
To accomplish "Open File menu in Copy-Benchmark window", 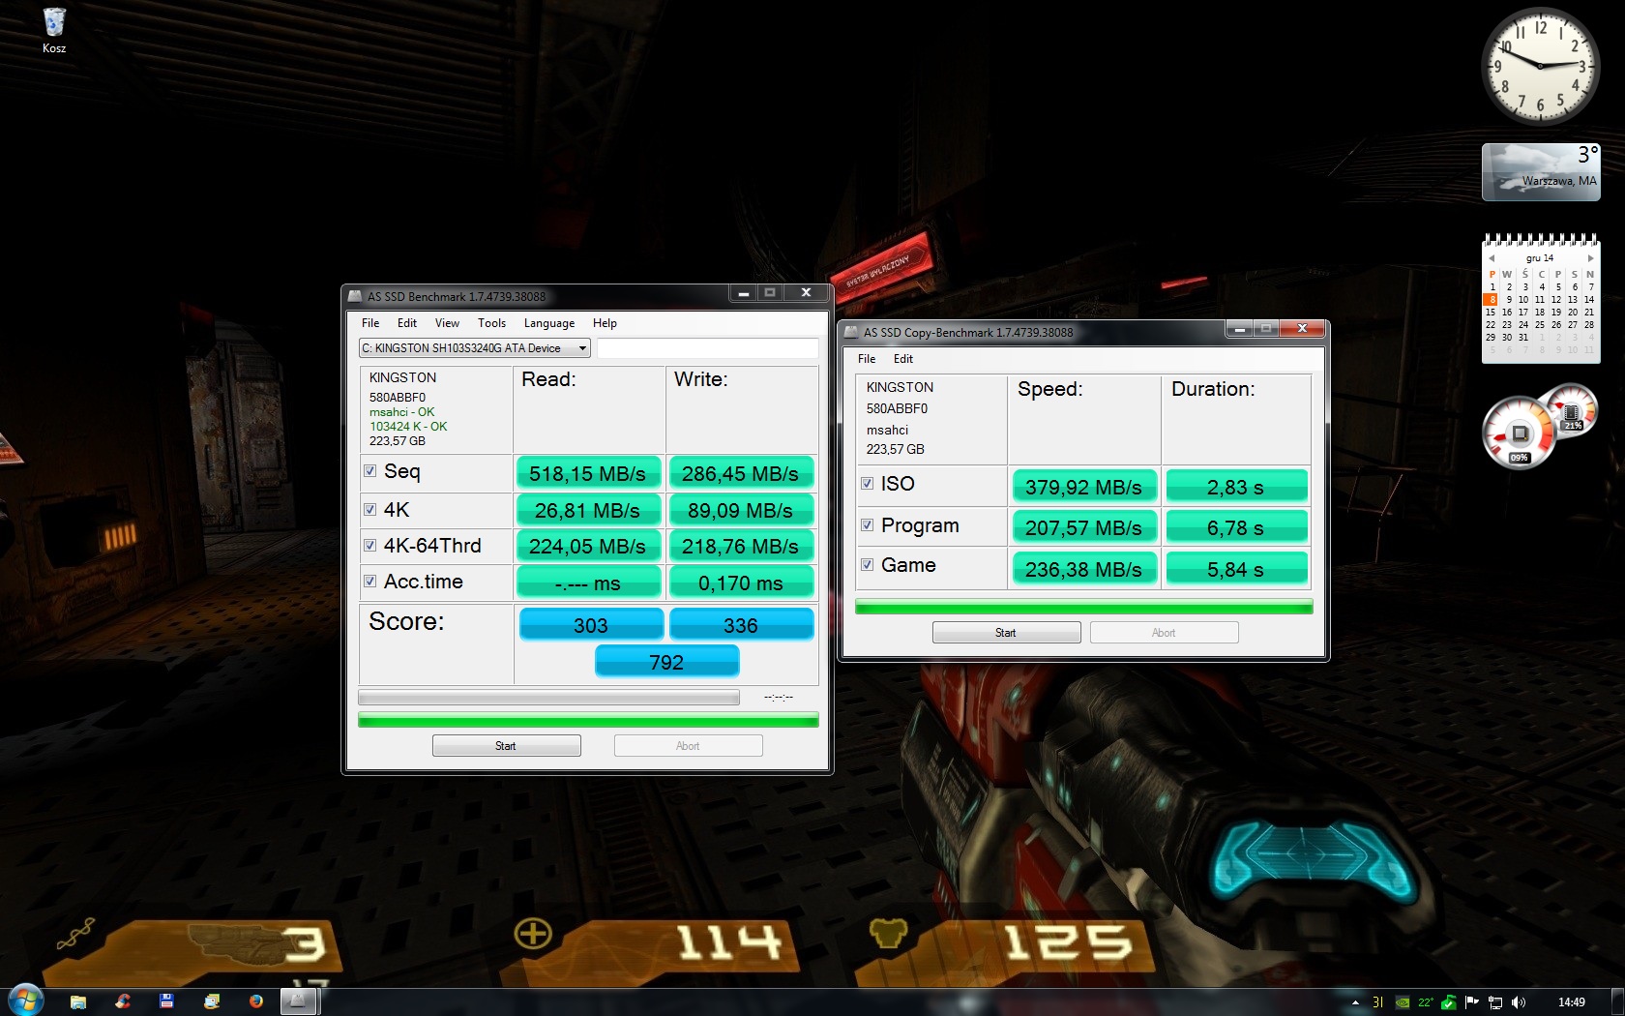I will click(867, 359).
